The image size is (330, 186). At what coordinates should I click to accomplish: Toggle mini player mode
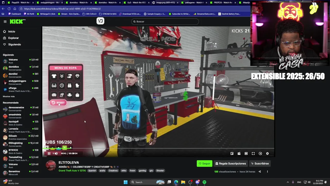pyautogui.click(x=232, y=153)
